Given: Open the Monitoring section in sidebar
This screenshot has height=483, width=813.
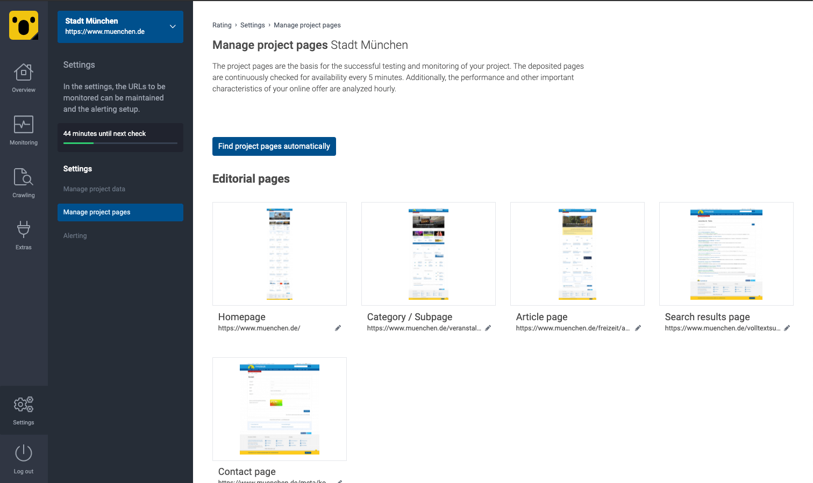Looking at the screenshot, I should tap(24, 131).
